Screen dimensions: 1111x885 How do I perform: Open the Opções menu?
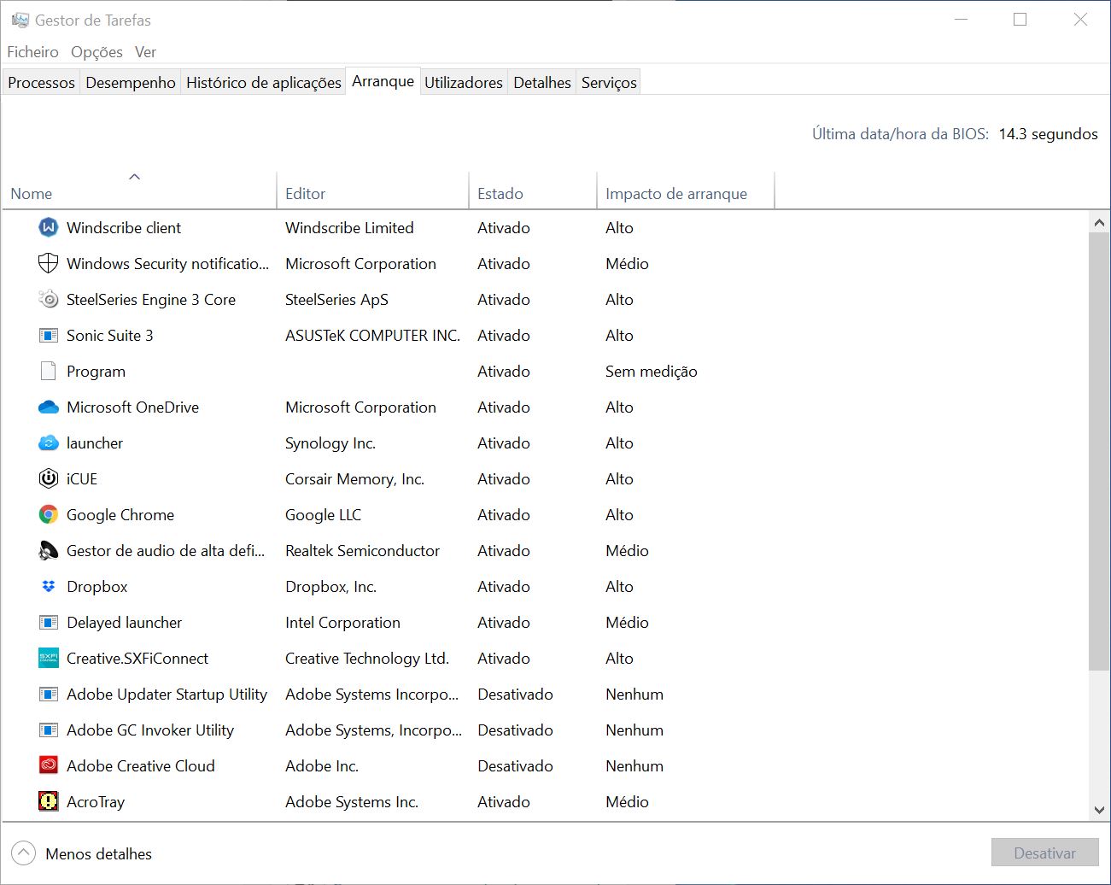click(96, 52)
